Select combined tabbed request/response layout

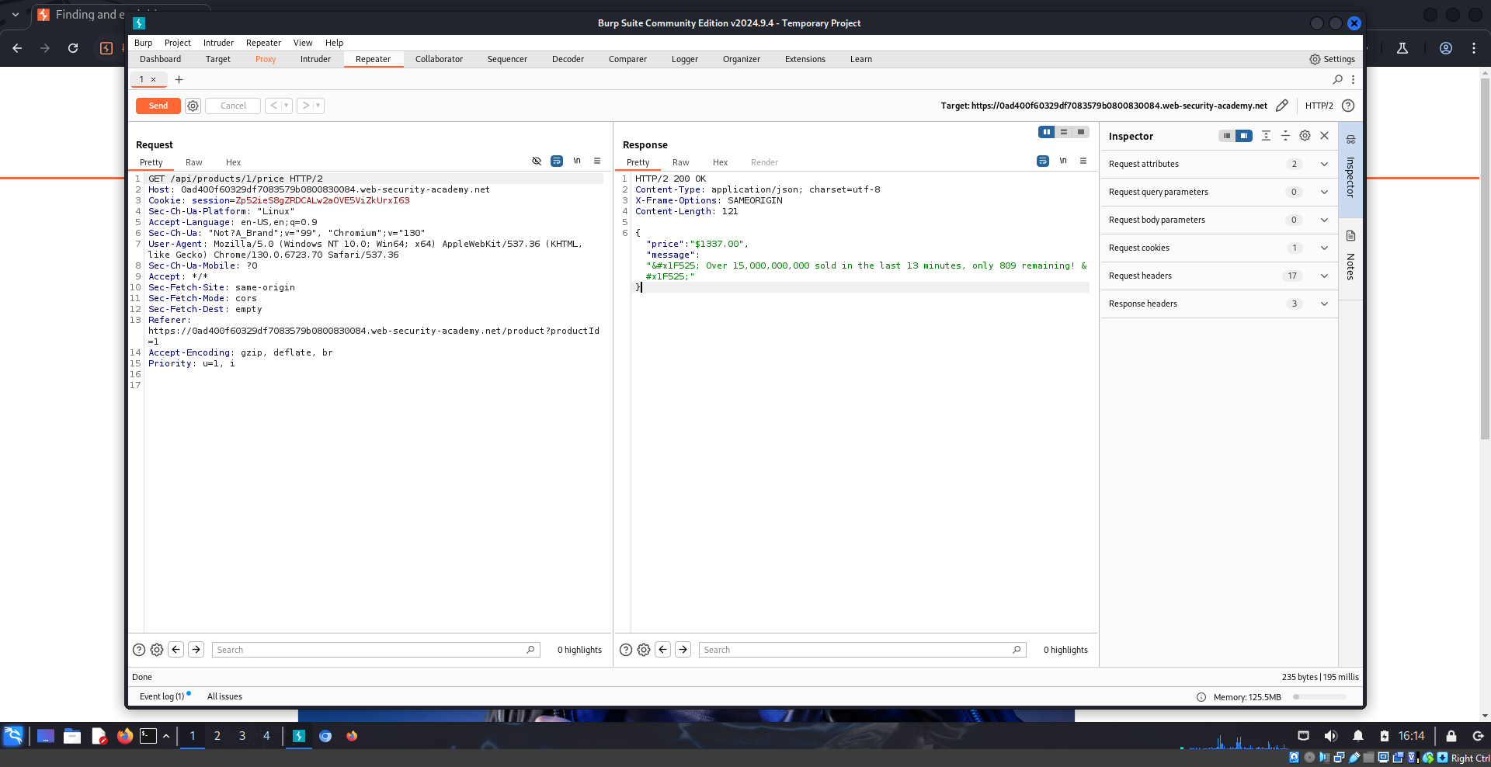coord(1081,132)
